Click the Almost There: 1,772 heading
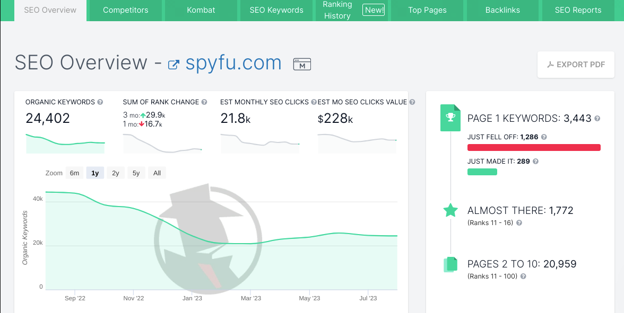624x313 pixels. [521, 211]
